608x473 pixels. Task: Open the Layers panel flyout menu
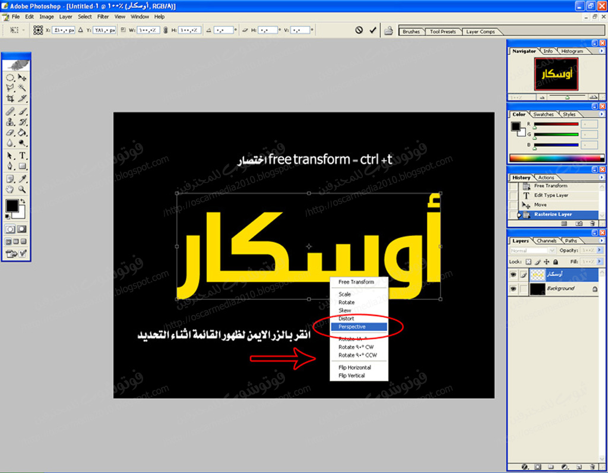click(x=601, y=241)
